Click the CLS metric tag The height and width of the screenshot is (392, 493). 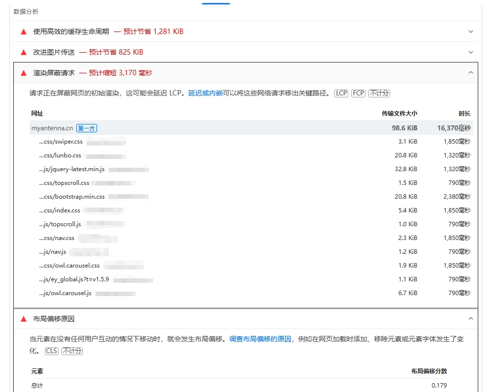[51, 351]
